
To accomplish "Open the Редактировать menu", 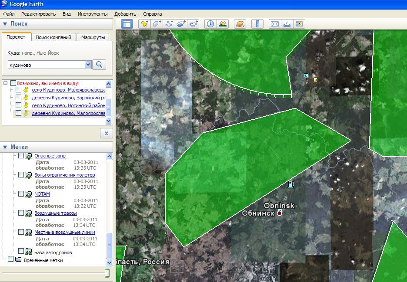I will tap(38, 14).
